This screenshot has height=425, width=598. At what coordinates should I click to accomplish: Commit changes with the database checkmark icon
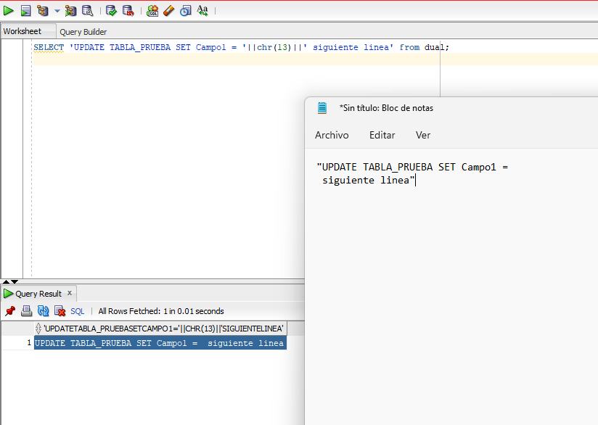tap(111, 10)
